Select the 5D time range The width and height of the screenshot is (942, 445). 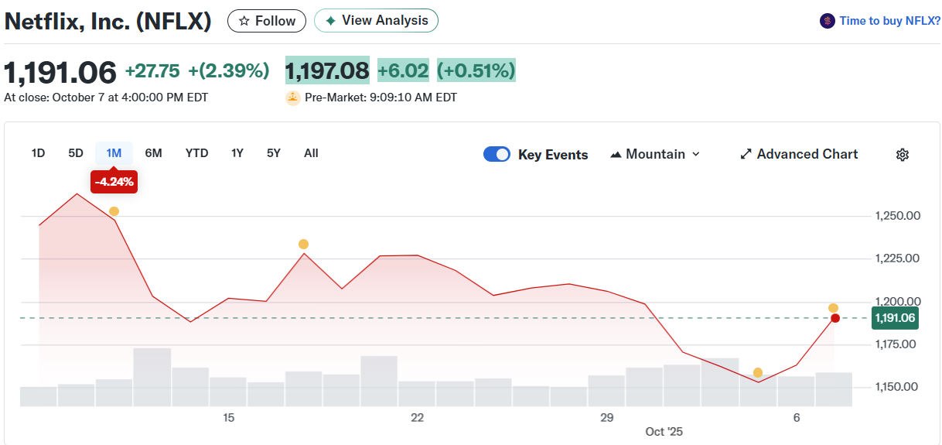(x=76, y=153)
